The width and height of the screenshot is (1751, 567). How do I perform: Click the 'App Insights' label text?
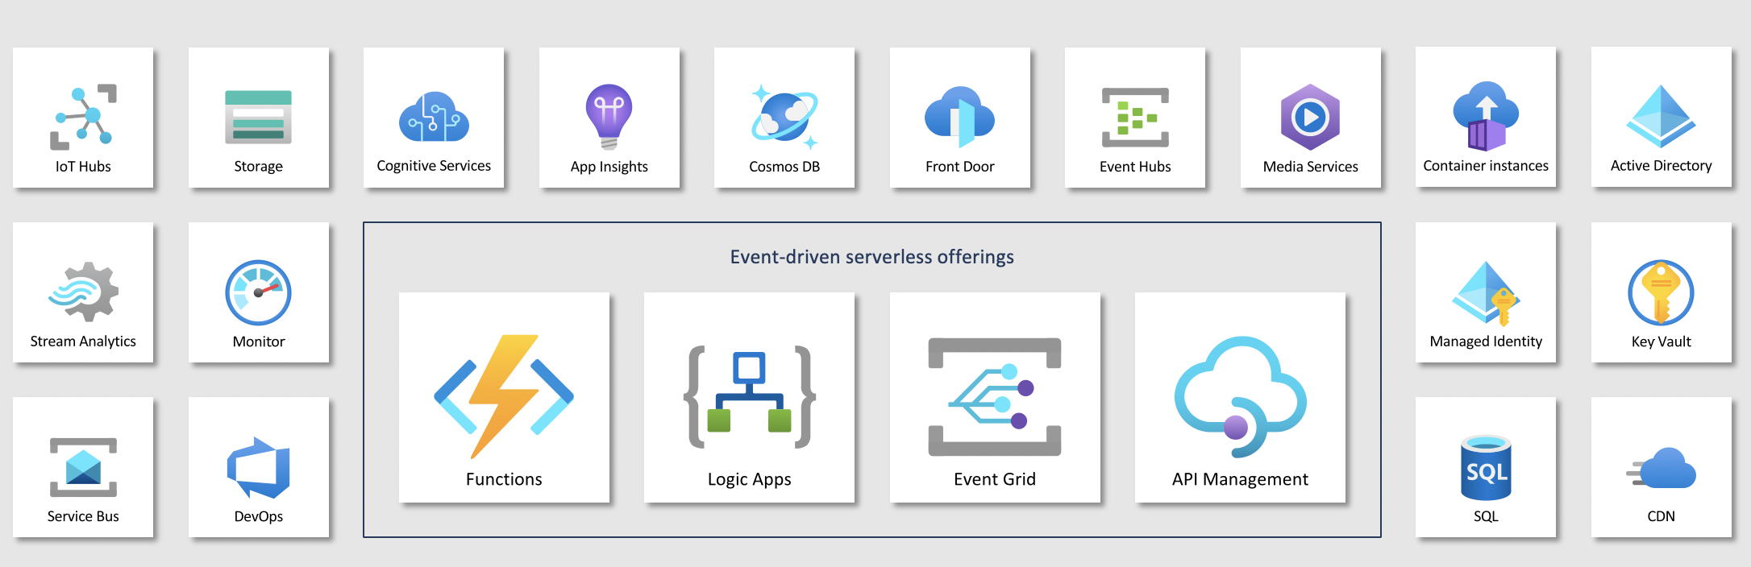[x=609, y=167]
